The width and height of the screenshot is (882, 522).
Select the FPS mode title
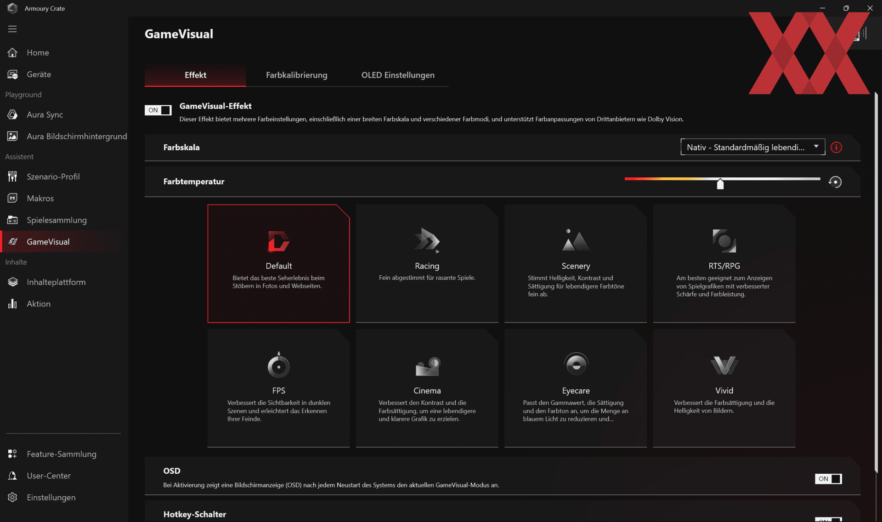pyautogui.click(x=278, y=391)
